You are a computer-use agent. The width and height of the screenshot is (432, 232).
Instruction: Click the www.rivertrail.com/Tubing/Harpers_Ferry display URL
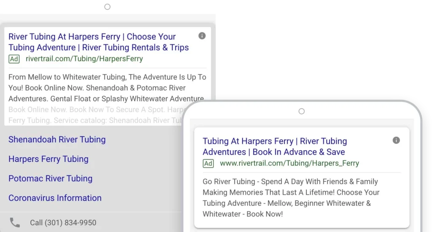pyautogui.click(x=289, y=163)
